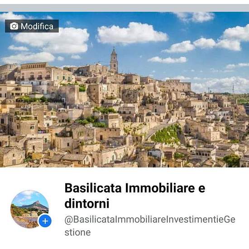Select the page title Basilicata Immobiliare e dintorni

(134, 196)
